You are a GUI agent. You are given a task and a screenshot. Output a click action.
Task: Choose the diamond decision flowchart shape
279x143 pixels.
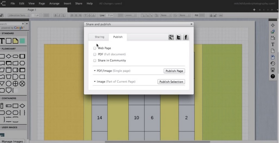[x=9, y=57]
